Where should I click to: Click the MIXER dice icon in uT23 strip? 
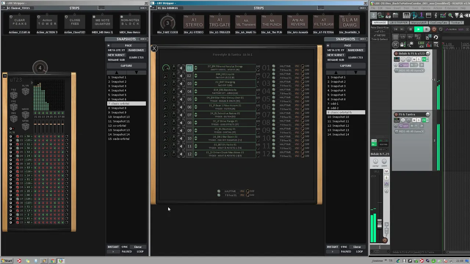pos(26,114)
